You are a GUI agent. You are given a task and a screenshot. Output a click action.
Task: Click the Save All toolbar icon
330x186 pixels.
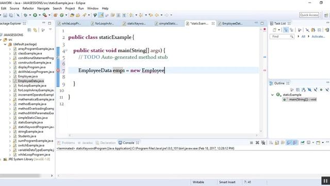click(11, 15)
